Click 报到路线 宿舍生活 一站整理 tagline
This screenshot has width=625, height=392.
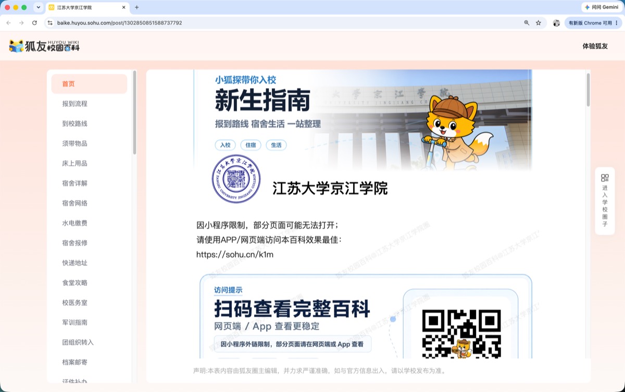coord(268,124)
